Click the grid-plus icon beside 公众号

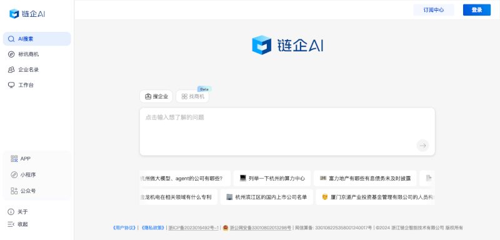click(14, 191)
